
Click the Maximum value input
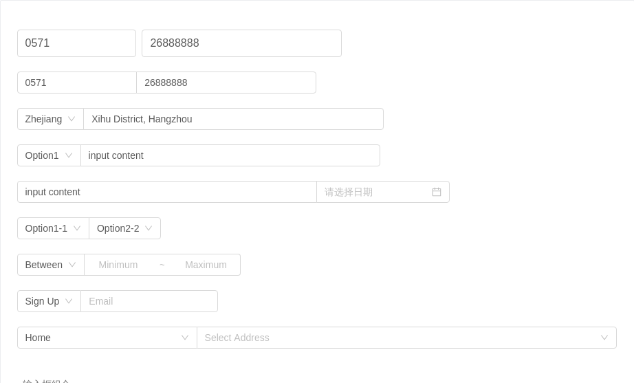206,265
